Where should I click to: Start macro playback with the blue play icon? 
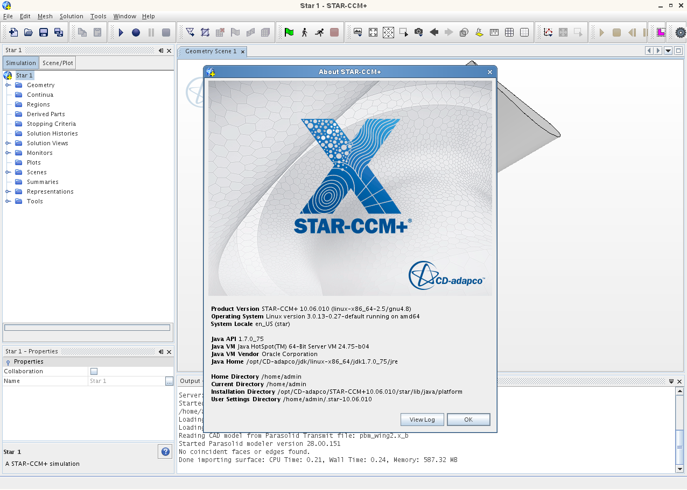121,32
